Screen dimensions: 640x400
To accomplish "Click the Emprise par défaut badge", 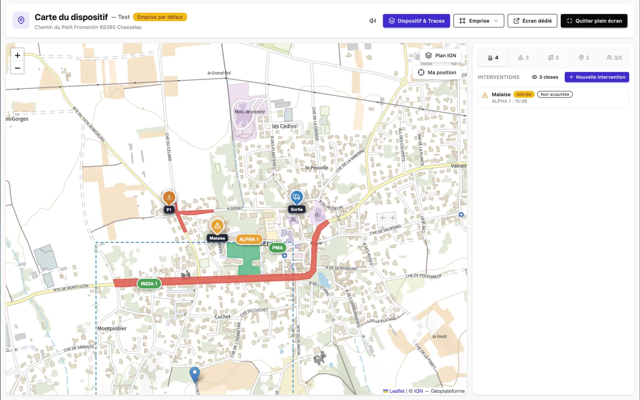I will tap(160, 17).
